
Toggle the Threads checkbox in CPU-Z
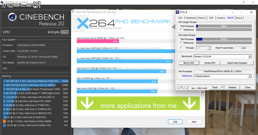point(182,48)
